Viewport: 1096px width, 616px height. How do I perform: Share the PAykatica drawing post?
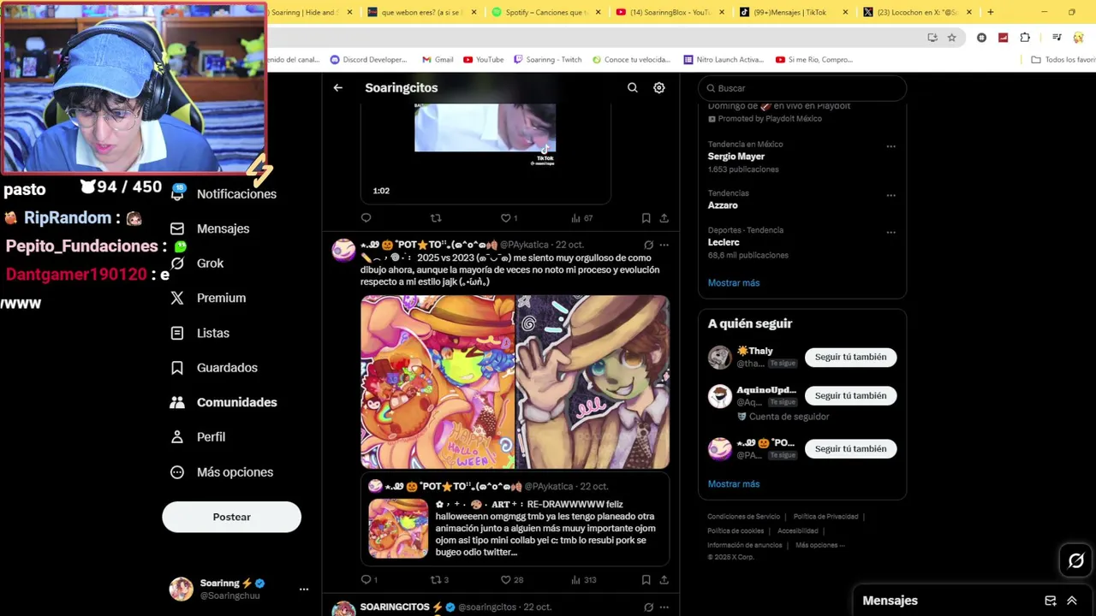(x=664, y=579)
